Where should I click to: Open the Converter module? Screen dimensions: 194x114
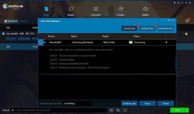click(x=96, y=11)
